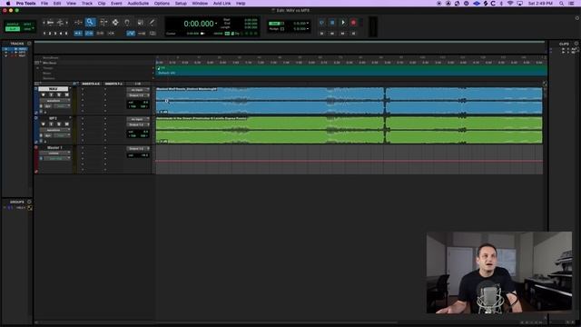Open the Nudge value dropdown
This screenshot has height=327, width=581.
pos(308,28)
